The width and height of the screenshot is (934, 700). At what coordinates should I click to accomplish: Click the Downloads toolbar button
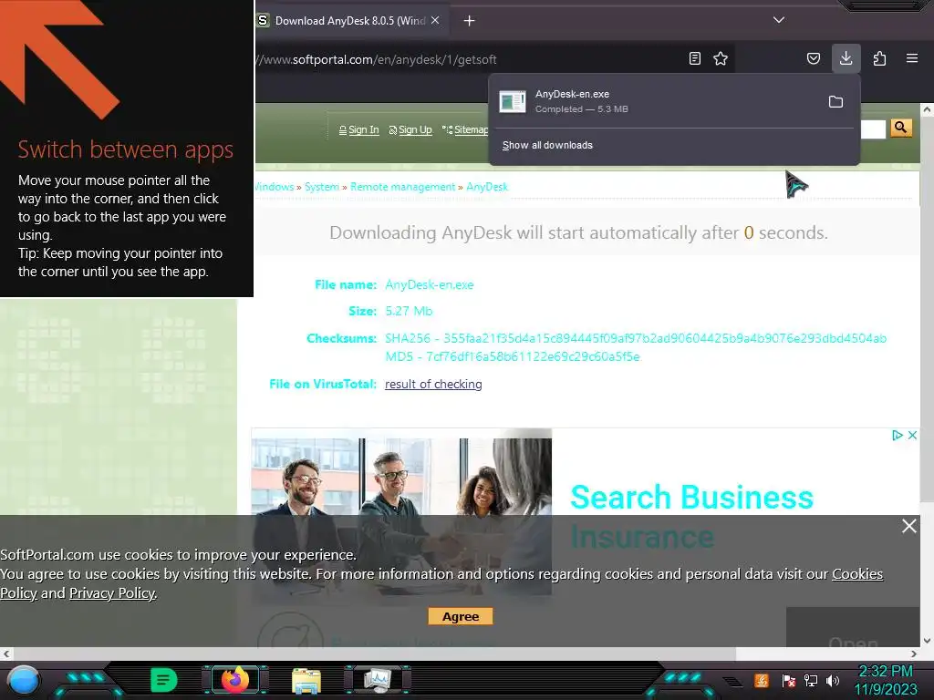[846, 58]
